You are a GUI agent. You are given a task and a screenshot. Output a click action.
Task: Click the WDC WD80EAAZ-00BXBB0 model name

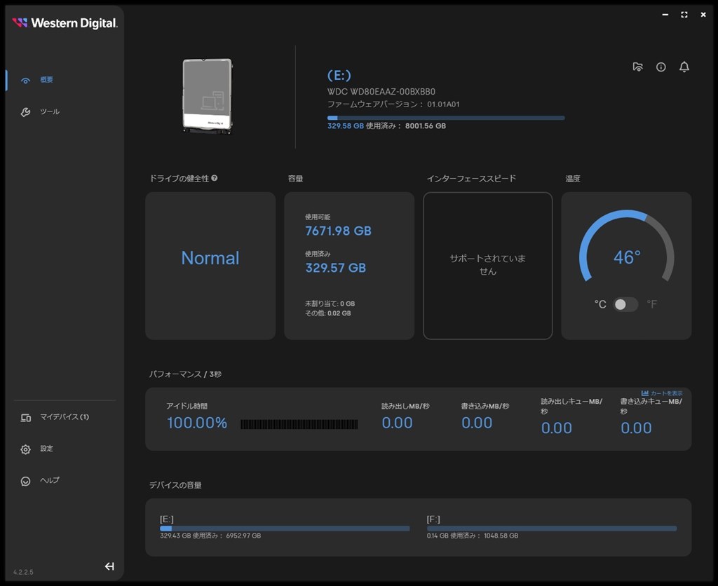coord(381,92)
